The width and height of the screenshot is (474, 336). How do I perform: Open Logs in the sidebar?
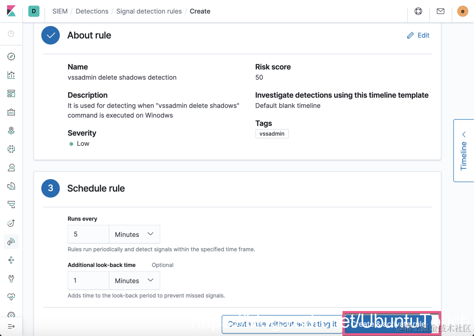tap(11, 186)
